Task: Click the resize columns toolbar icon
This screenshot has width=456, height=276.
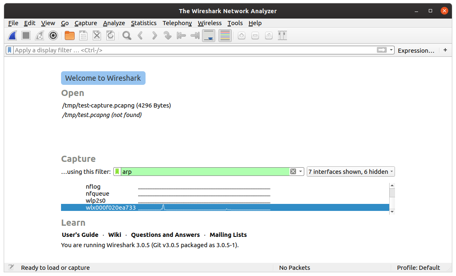Action: [282, 35]
